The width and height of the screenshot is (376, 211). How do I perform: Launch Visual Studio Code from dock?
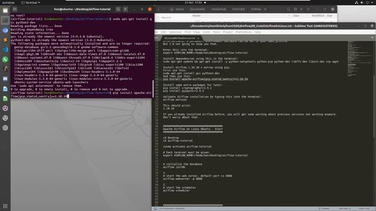(x=5, y=50)
